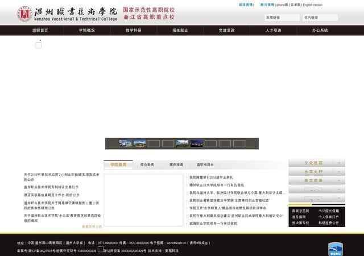Open news about 威海职业学院领导一行来访

coord(213,223)
